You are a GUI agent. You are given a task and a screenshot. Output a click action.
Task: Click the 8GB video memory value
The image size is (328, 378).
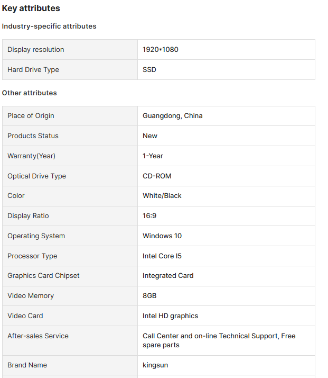149,296
